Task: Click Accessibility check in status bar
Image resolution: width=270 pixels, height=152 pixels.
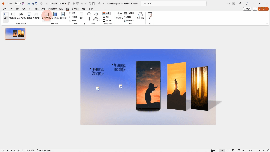Action: (x=44, y=150)
